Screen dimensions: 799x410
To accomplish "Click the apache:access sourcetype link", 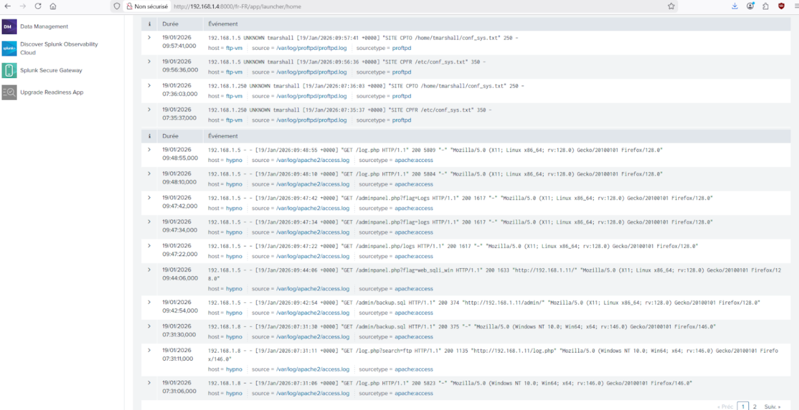I will tap(414, 160).
